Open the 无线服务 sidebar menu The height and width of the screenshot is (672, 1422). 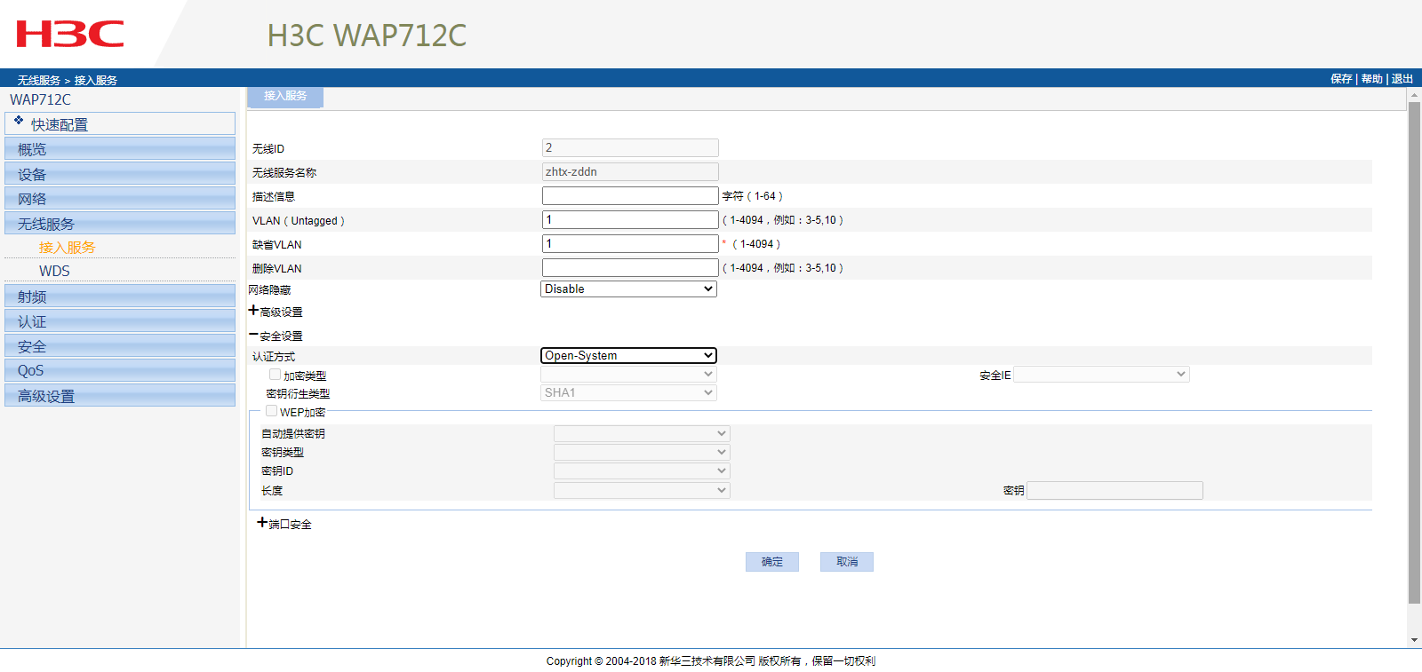120,223
